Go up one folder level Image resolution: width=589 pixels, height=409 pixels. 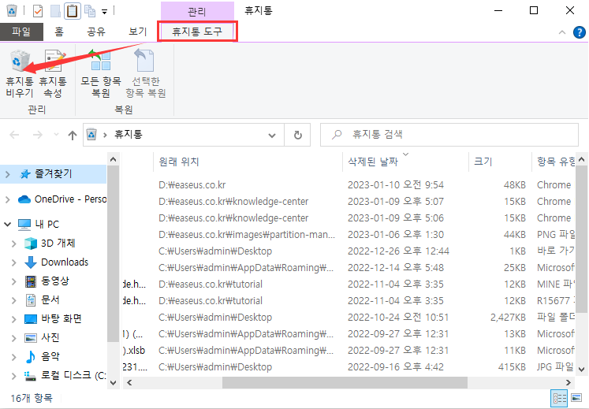click(73, 135)
